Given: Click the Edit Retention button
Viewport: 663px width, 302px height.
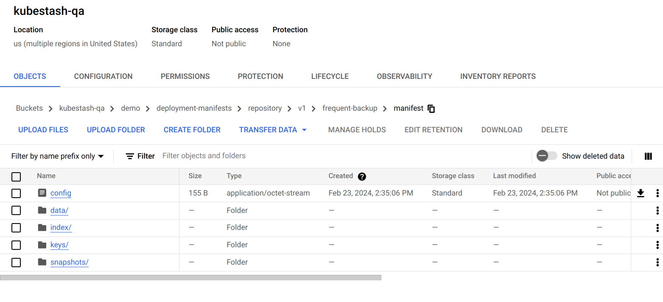Looking at the screenshot, I should tap(434, 130).
